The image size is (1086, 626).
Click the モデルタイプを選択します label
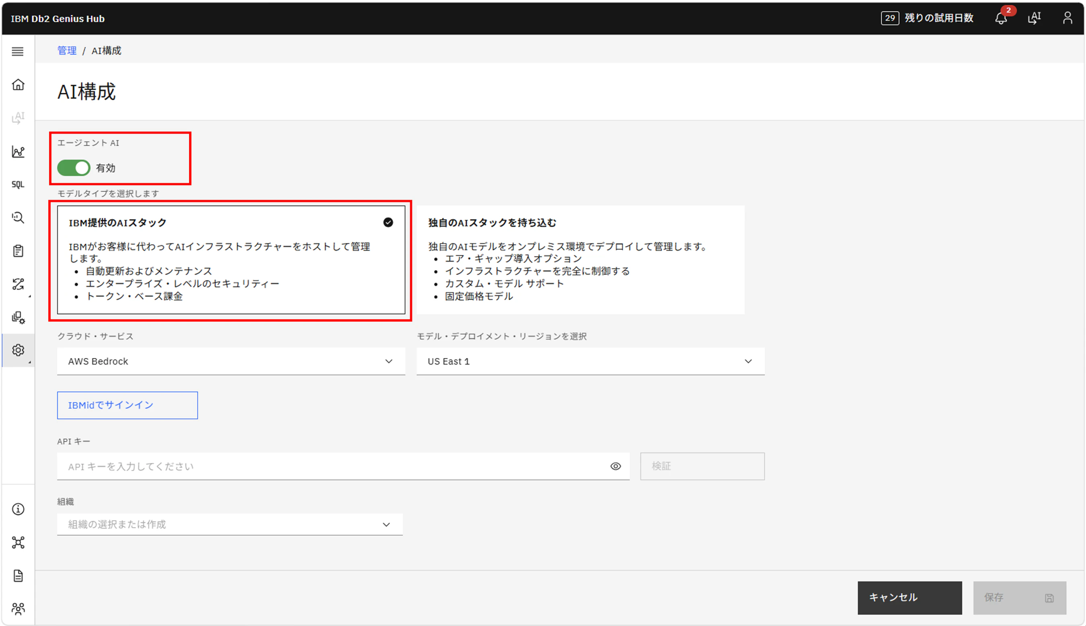pos(108,193)
